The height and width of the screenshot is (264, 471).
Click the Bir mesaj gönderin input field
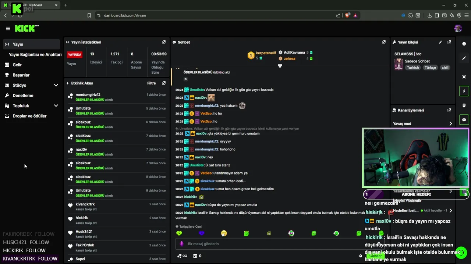280,244
